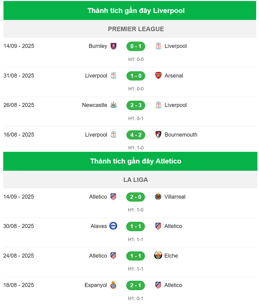
Task: Click the Arsenal club crest icon
Action: [158, 75]
